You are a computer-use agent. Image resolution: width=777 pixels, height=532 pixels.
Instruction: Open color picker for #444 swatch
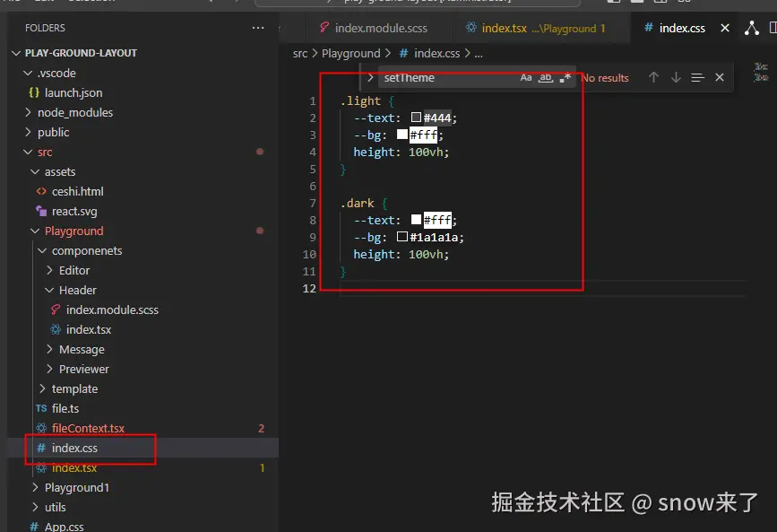[416, 118]
